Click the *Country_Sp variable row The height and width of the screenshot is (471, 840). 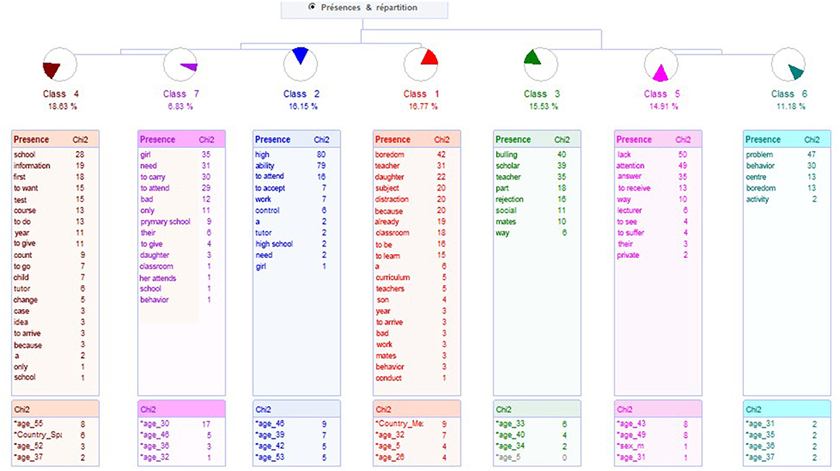click(x=55, y=435)
